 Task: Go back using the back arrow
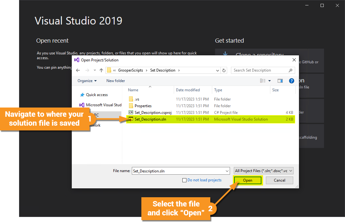click(x=78, y=70)
